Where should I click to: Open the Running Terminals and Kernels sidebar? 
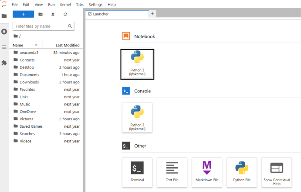click(x=4, y=31)
